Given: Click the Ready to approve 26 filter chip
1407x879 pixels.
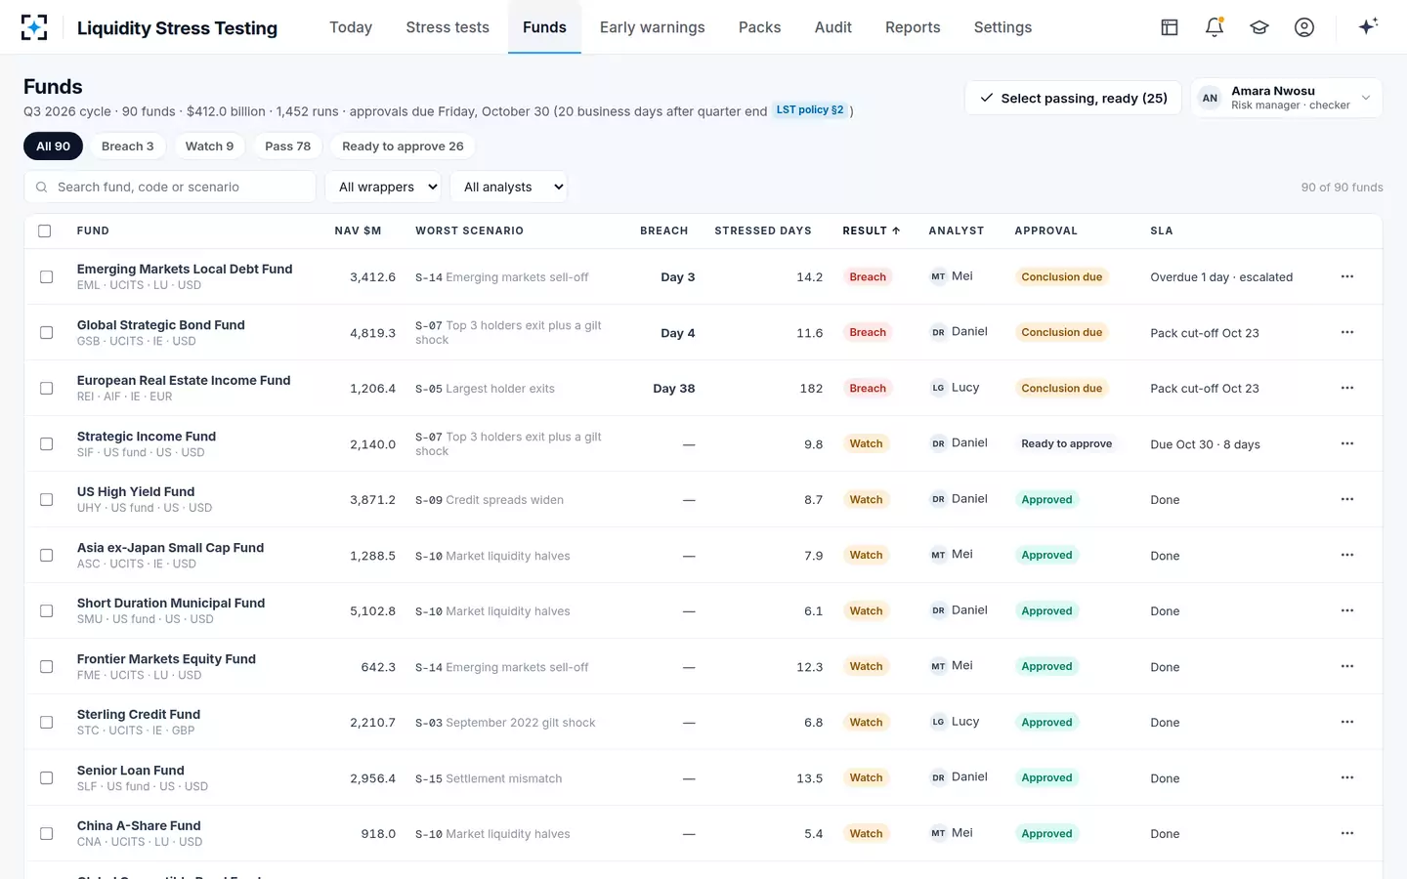Looking at the screenshot, I should coord(403,146).
